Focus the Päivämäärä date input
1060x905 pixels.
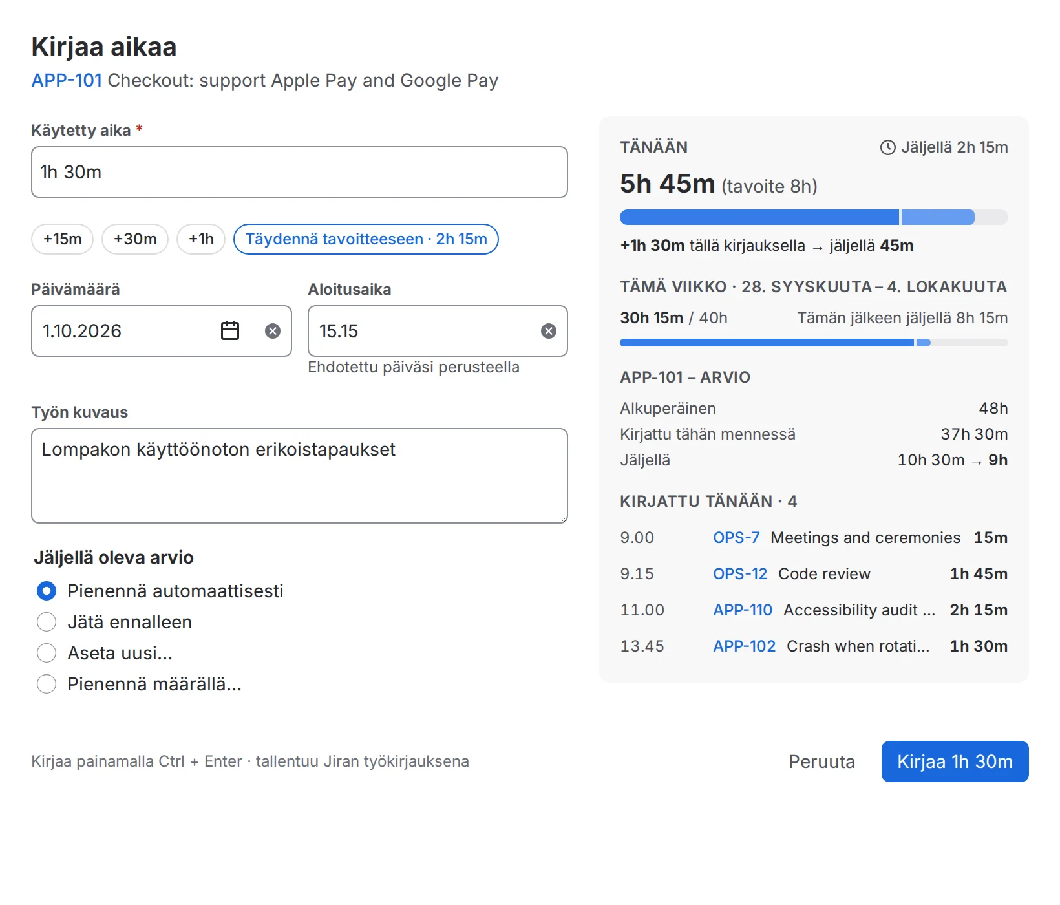coord(162,331)
